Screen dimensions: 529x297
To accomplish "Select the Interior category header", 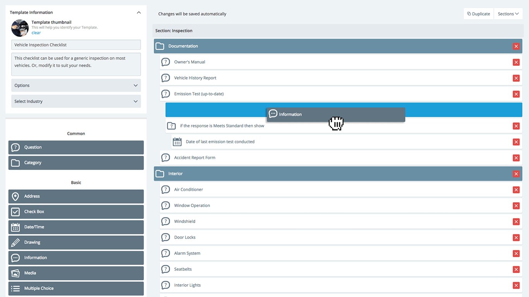I will (x=338, y=174).
